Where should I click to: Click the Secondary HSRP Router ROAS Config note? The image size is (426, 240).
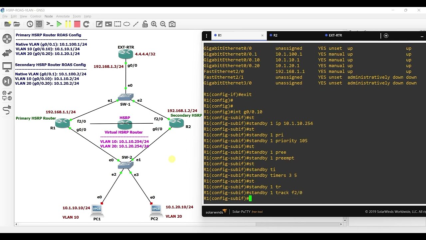(x=50, y=65)
